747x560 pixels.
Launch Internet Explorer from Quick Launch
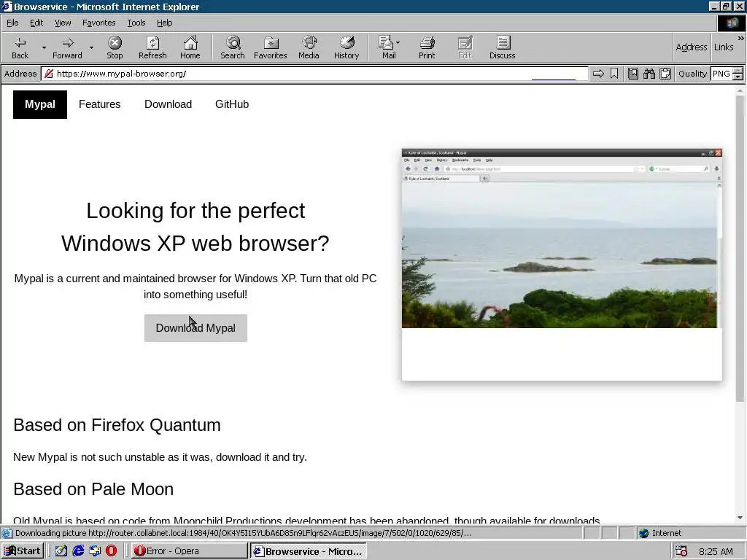point(78,551)
